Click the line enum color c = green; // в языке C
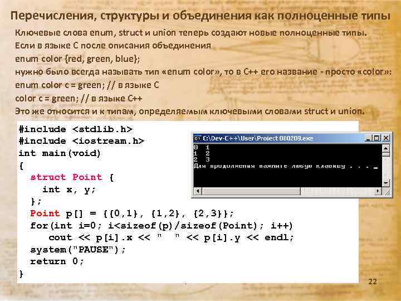Screen dimensions: 401x301 [x=87, y=85]
